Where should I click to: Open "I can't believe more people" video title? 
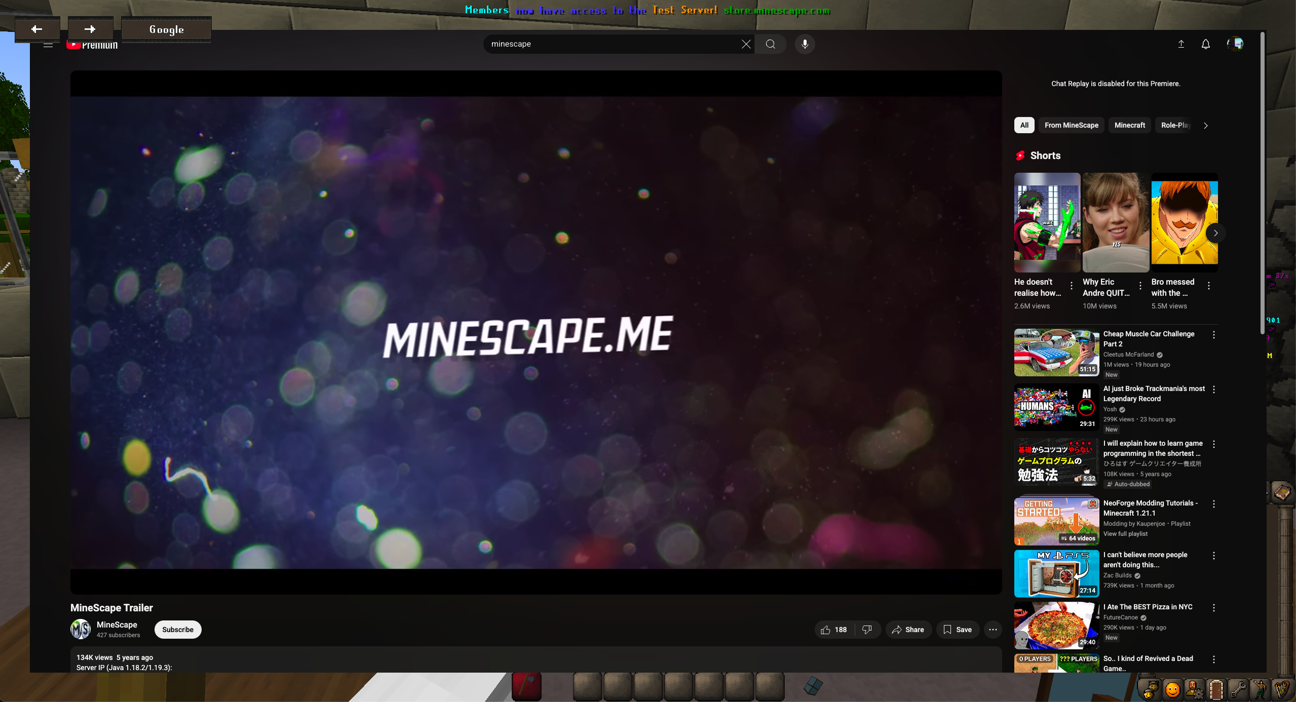(x=1145, y=560)
